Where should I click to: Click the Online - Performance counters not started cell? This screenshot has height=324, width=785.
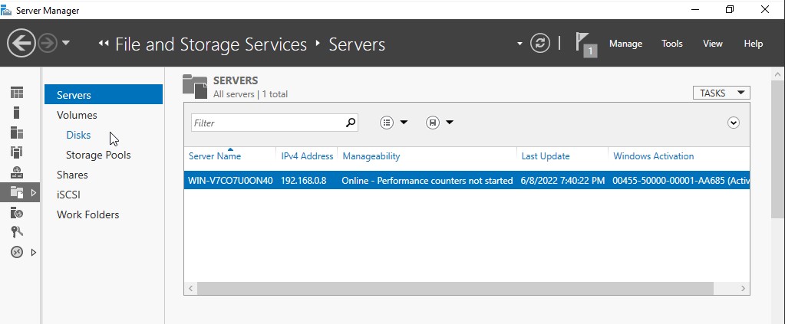[x=427, y=181]
